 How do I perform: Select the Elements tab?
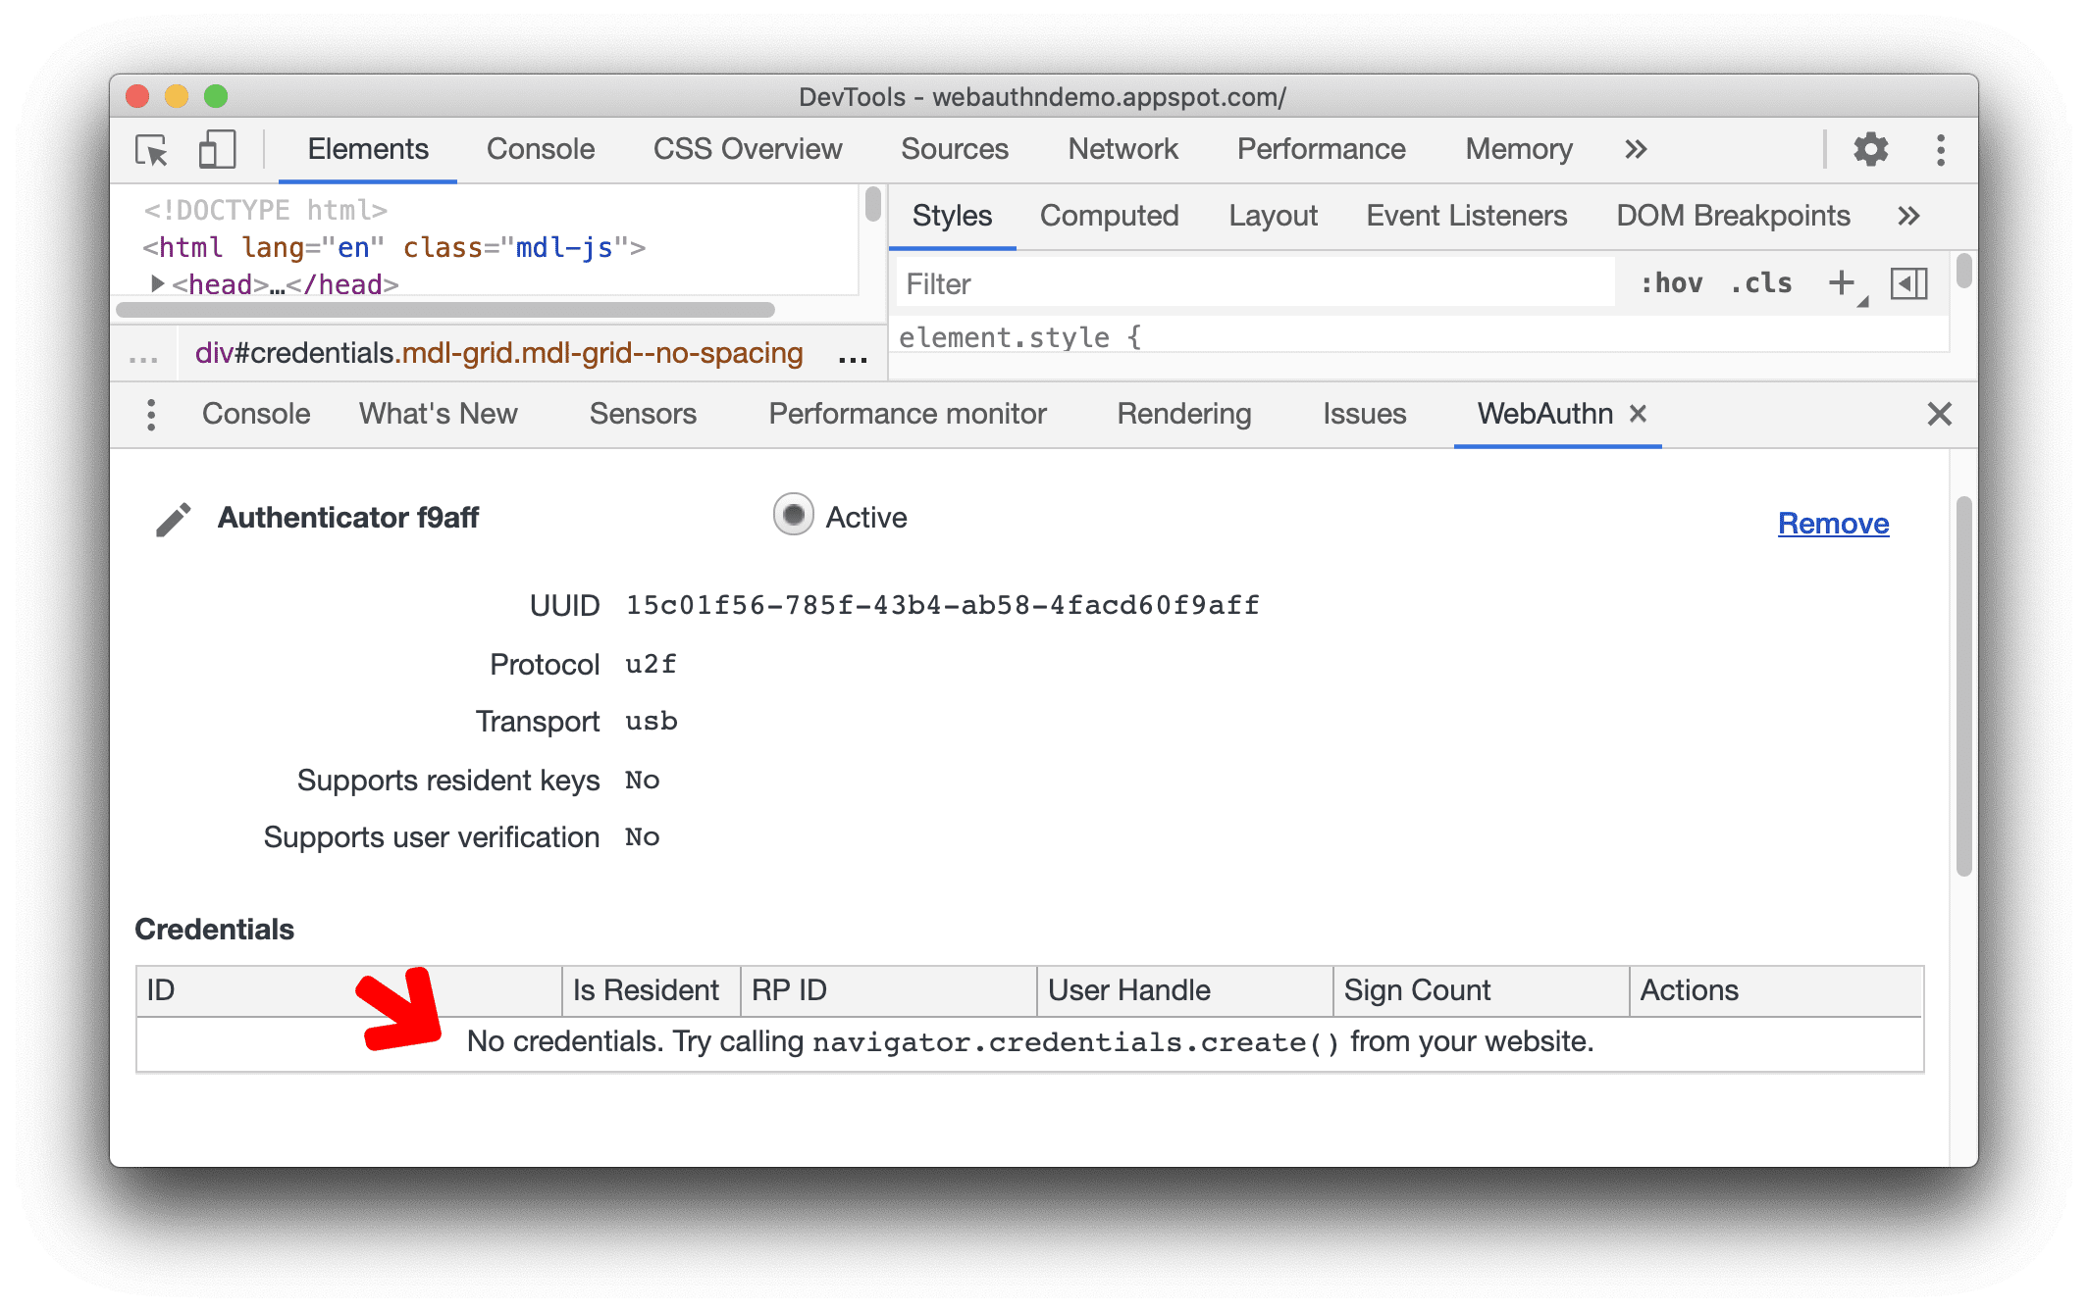366,148
